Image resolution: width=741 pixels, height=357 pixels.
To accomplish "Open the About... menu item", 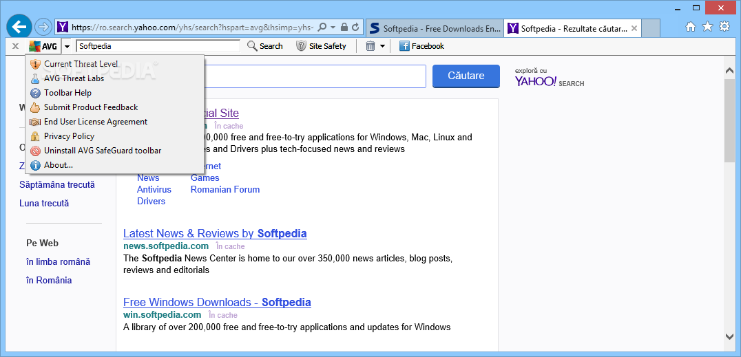I will click(114, 165).
